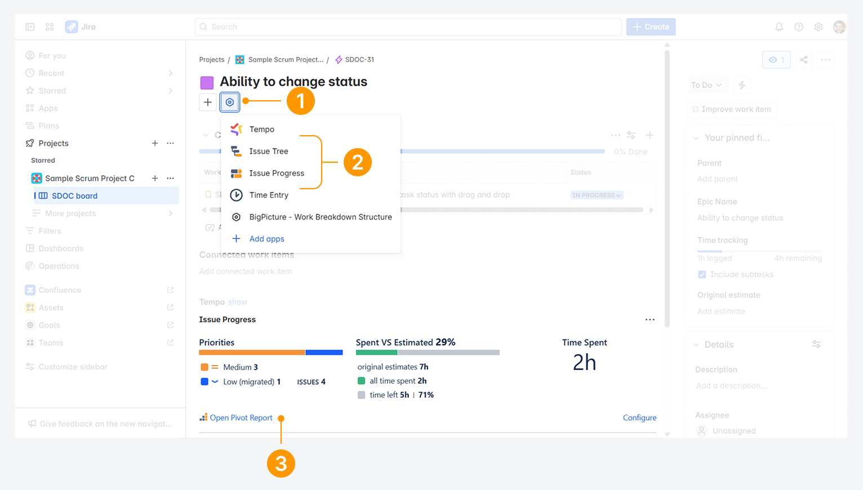Open the settings gear in top bar
The image size is (863, 490).
818,26
